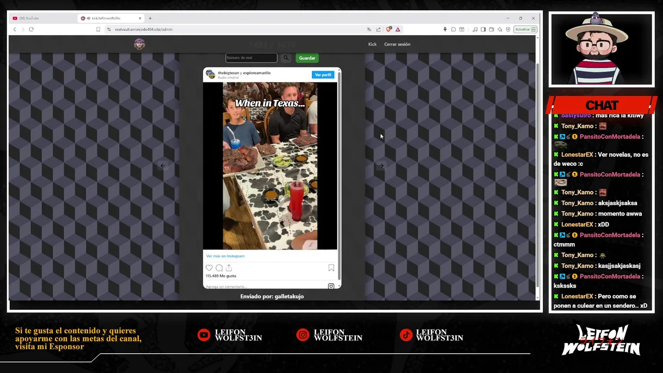Click the embed scrollbar down arrow

tap(339, 286)
